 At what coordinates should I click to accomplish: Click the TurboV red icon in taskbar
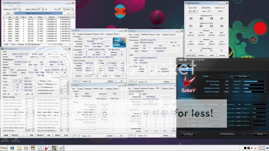47,148
